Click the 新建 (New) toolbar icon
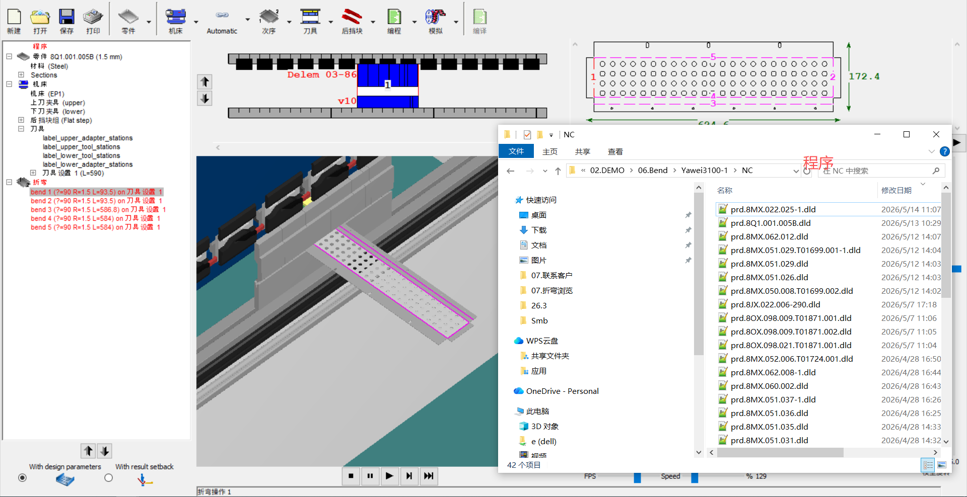 [x=14, y=17]
